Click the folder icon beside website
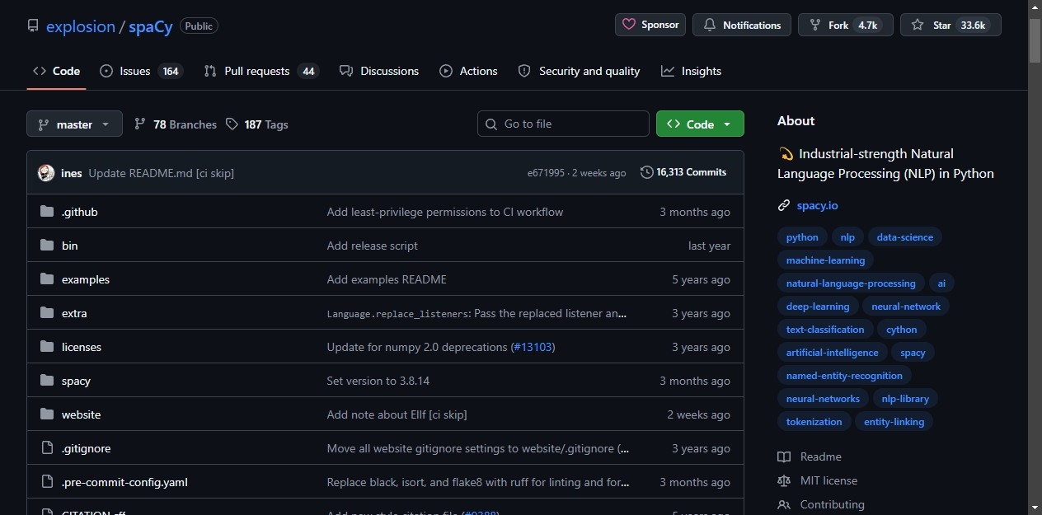This screenshot has width=1042, height=515. pos(47,414)
